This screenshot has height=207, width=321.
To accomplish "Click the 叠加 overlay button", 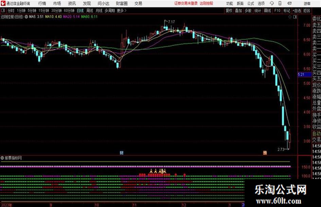I will pos(238,11).
